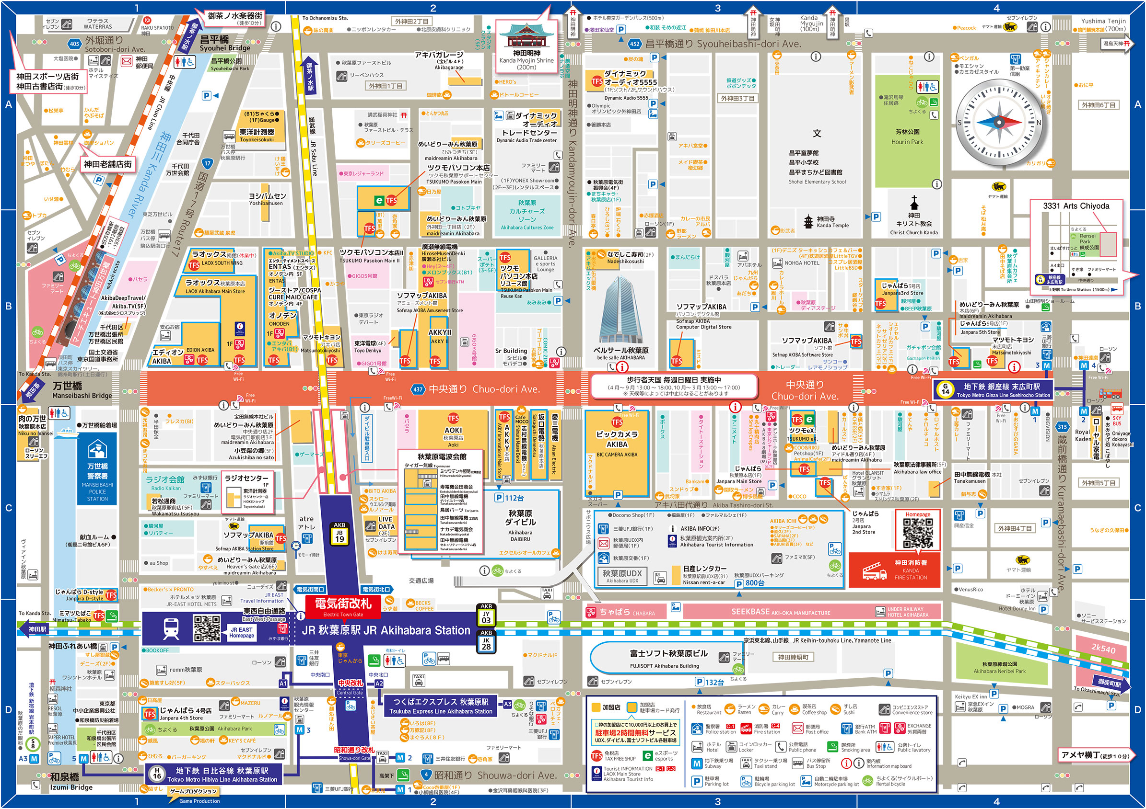The height and width of the screenshot is (809, 1146).
Task: Click the Public lavatory icon in the legend
Action: pyautogui.click(x=885, y=747)
